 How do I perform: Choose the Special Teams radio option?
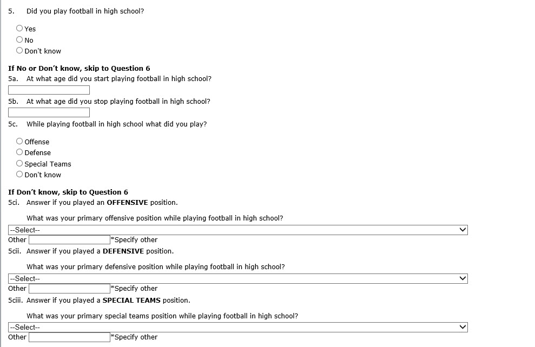pos(20,164)
